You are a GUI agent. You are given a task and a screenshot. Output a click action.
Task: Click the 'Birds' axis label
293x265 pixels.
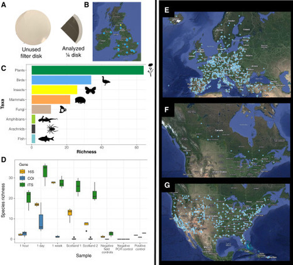pos(21,80)
